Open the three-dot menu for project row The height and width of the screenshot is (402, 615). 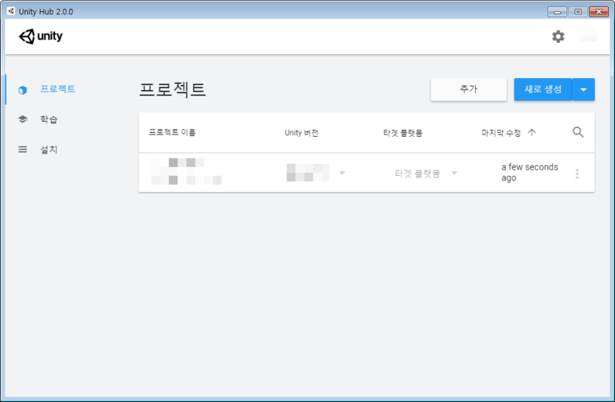coord(577,174)
